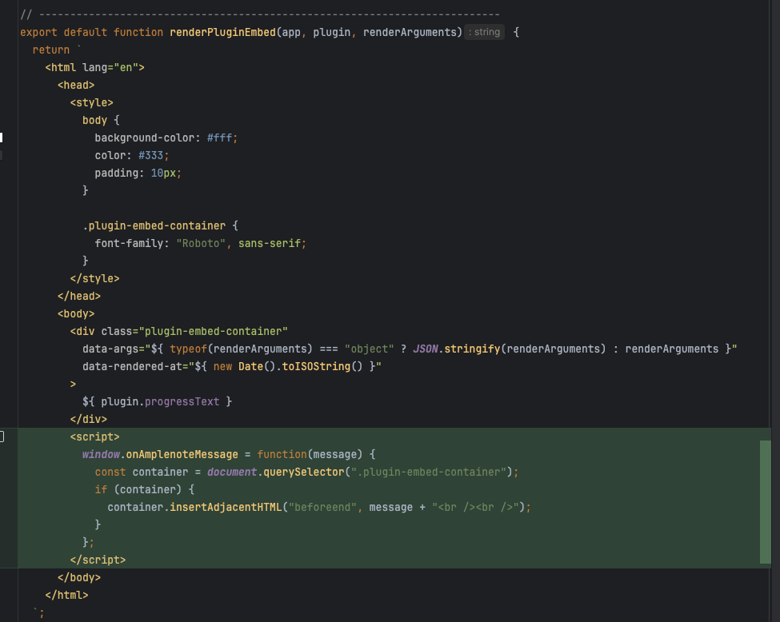Toggle the gutter checkbox beside the script tag
780x622 pixels.
point(2,437)
